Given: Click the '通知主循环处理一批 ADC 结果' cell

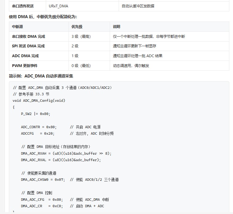Looking at the screenshot, I should (x=169, y=56).
